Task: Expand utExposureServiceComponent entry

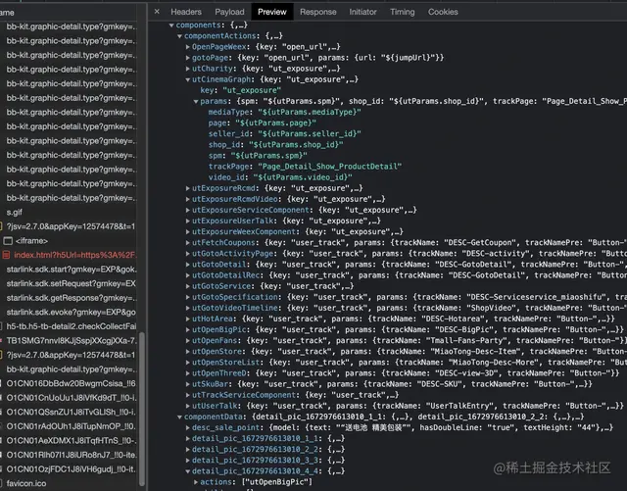Action: [187, 210]
